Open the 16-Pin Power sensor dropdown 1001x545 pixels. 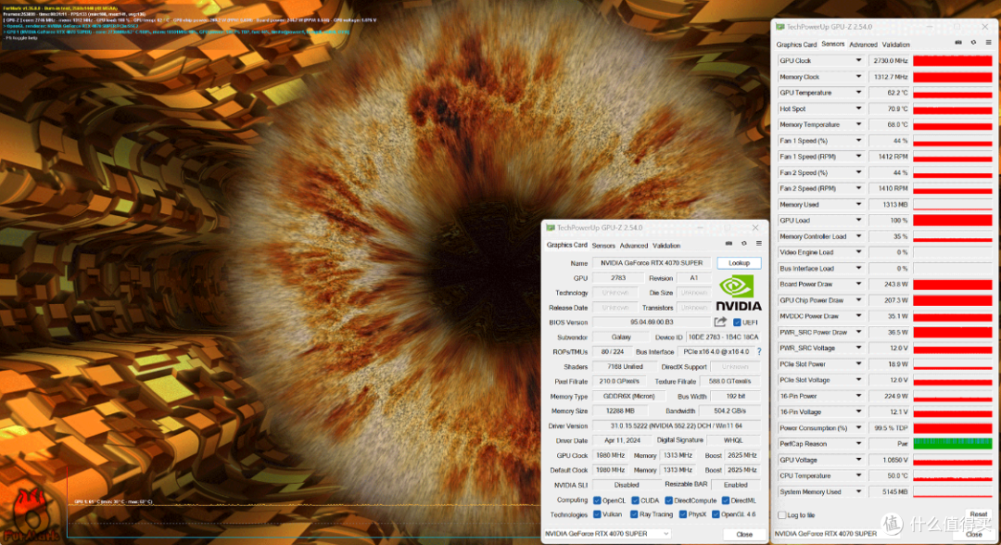pyautogui.click(x=858, y=396)
